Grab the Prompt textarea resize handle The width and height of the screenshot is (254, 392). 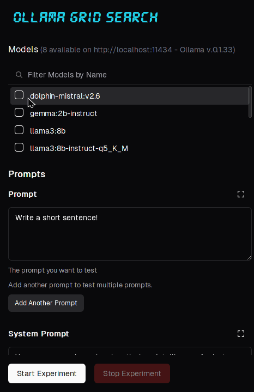(249, 258)
